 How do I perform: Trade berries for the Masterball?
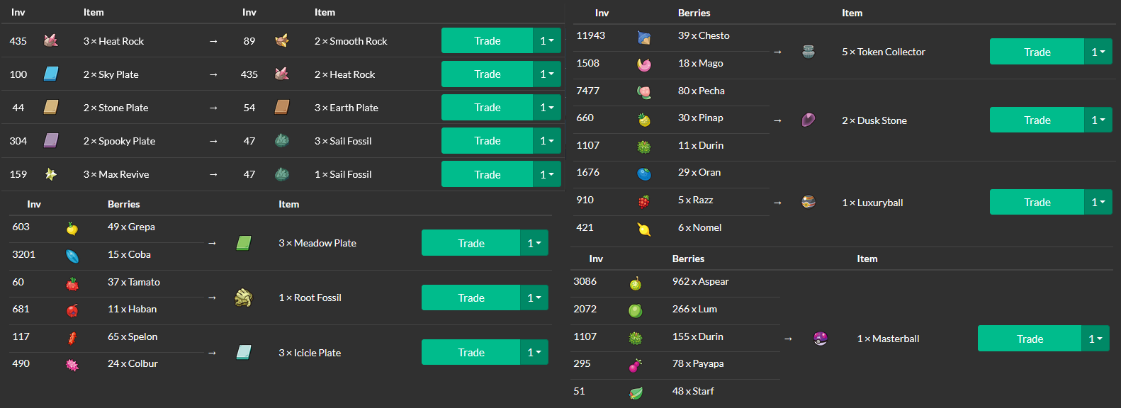click(1029, 339)
